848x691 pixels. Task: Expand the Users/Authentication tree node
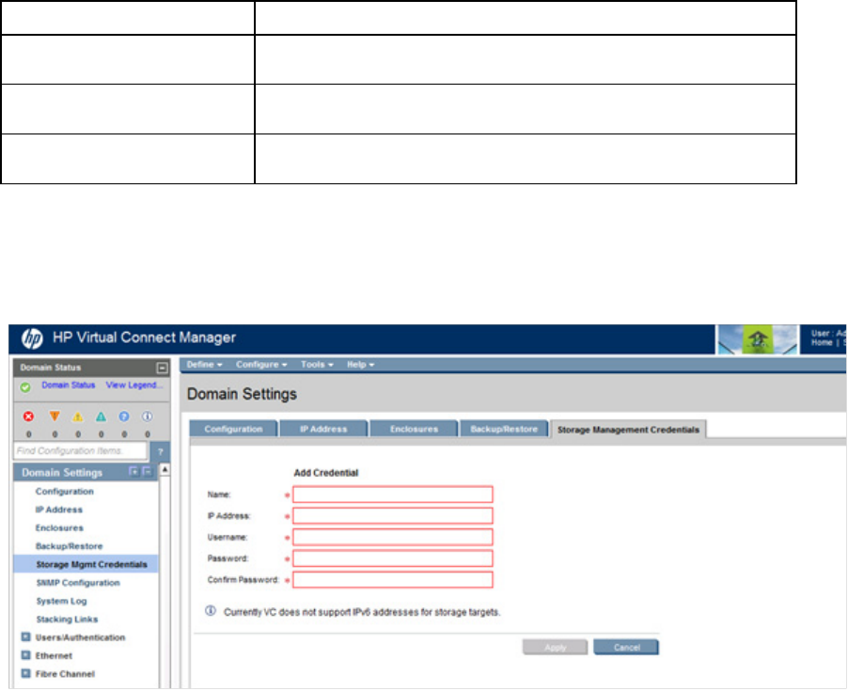[25, 636]
